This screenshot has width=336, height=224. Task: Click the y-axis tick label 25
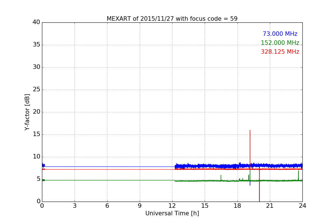click(36, 89)
